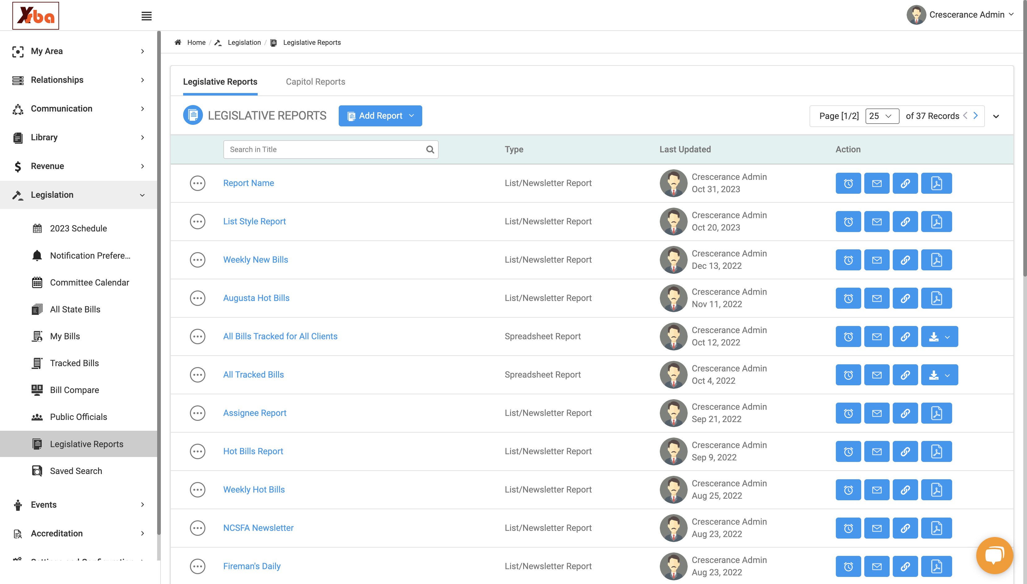Go to previous page of records

(x=965, y=116)
